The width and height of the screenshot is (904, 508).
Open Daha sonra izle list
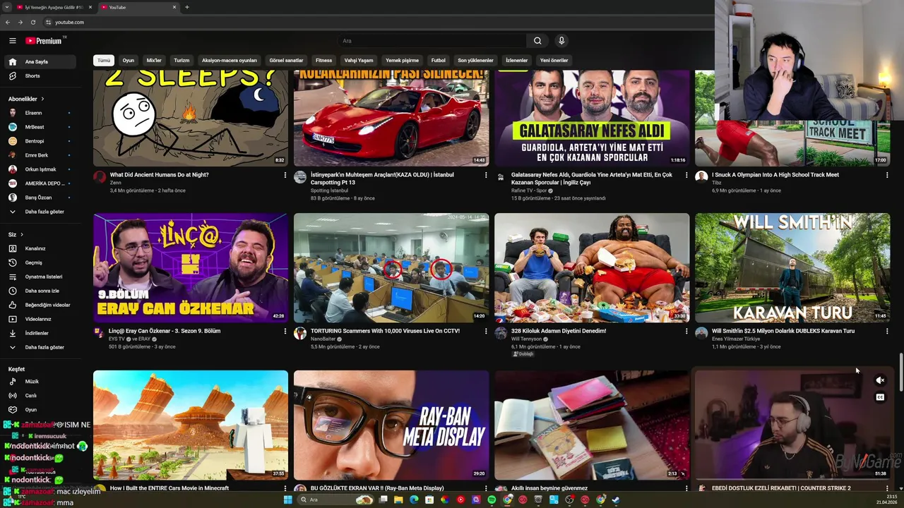pos(40,291)
